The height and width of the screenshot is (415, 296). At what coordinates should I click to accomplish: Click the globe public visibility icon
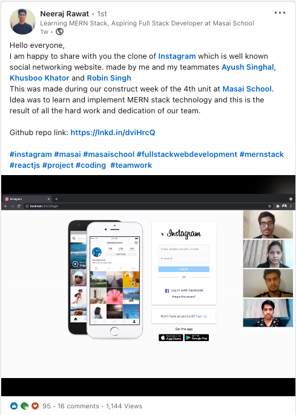tap(59, 32)
